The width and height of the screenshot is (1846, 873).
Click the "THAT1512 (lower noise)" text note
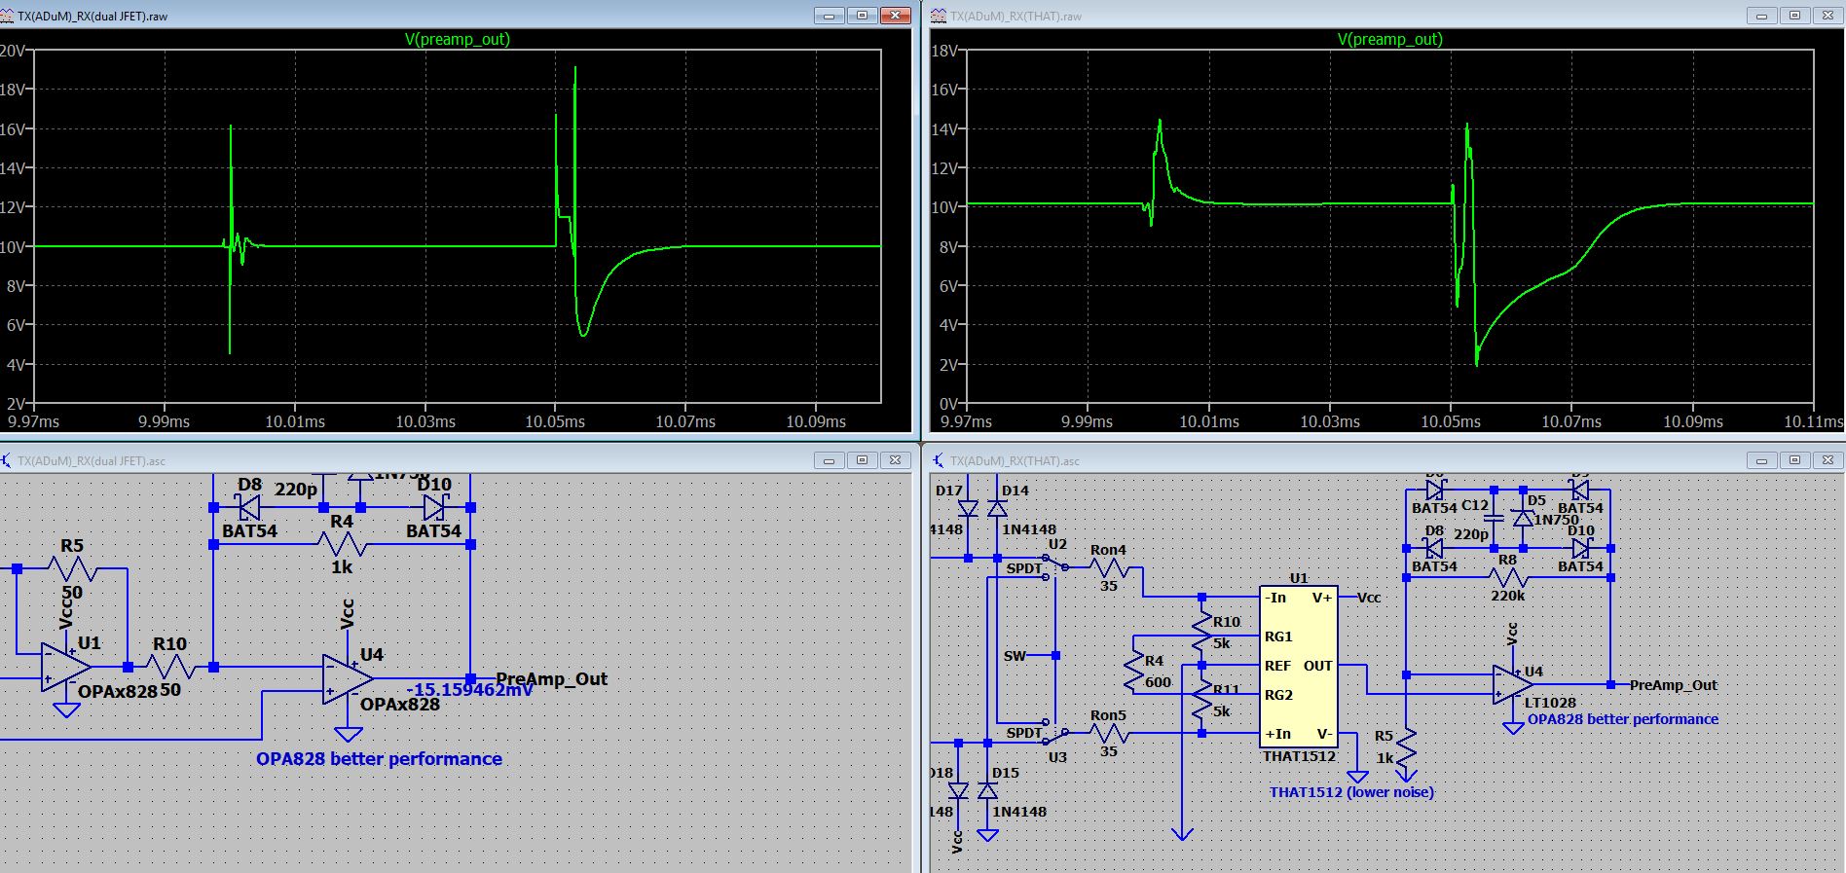(x=1351, y=792)
